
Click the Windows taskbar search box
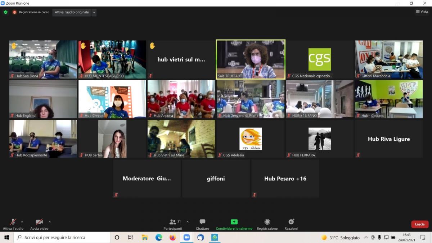coord(62,238)
